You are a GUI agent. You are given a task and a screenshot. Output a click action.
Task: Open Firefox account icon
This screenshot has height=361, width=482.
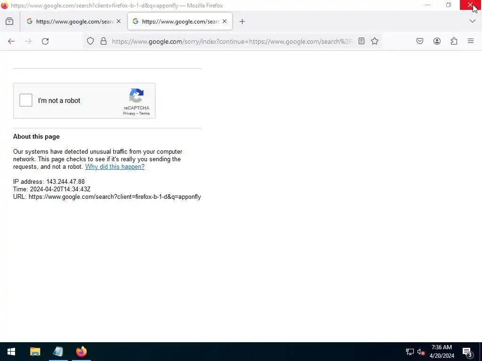(437, 41)
